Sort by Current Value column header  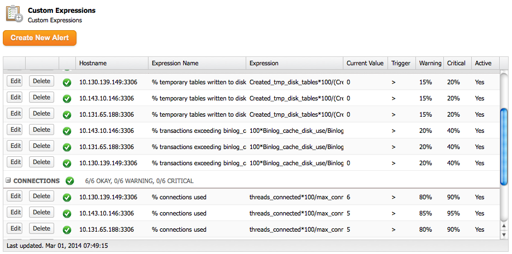click(x=365, y=63)
